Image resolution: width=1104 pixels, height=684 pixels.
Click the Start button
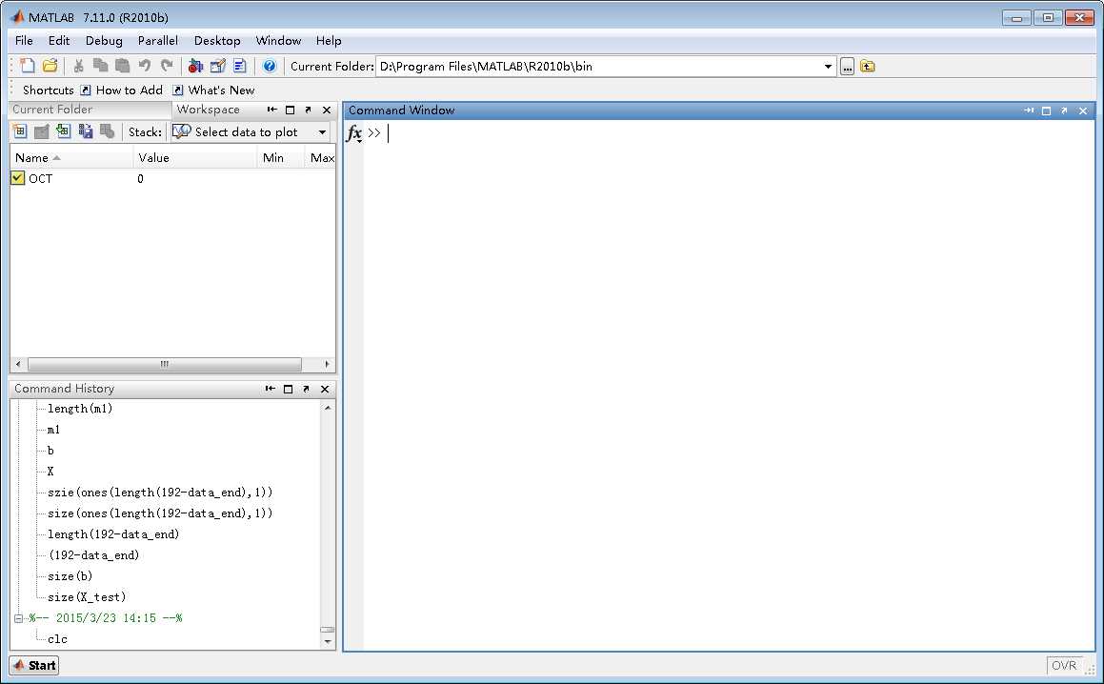[33, 665]
